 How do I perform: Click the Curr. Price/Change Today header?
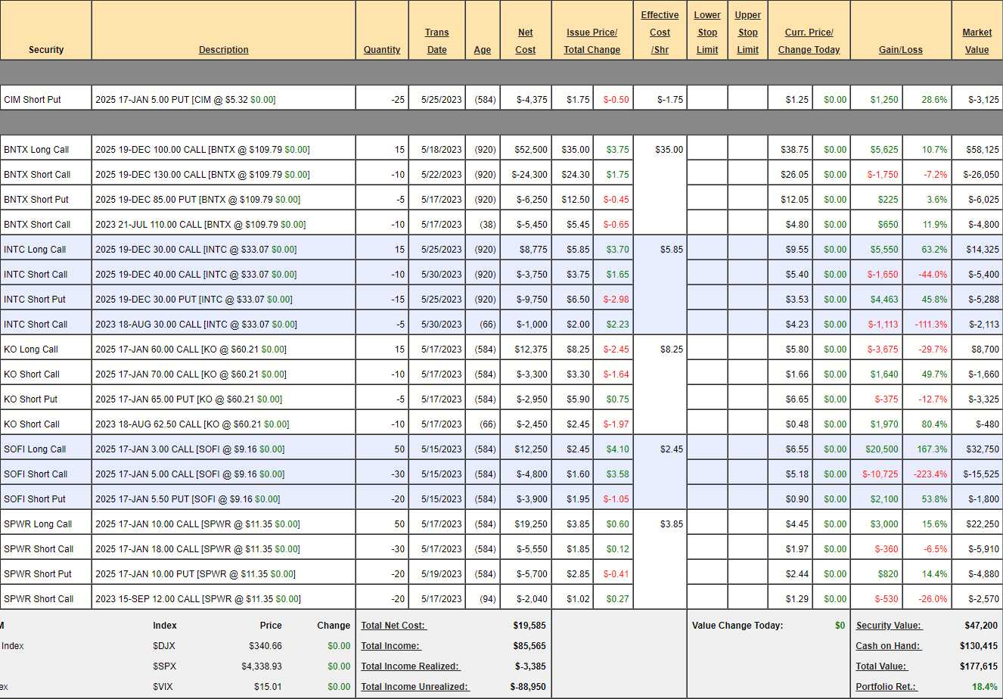point(809,42)
